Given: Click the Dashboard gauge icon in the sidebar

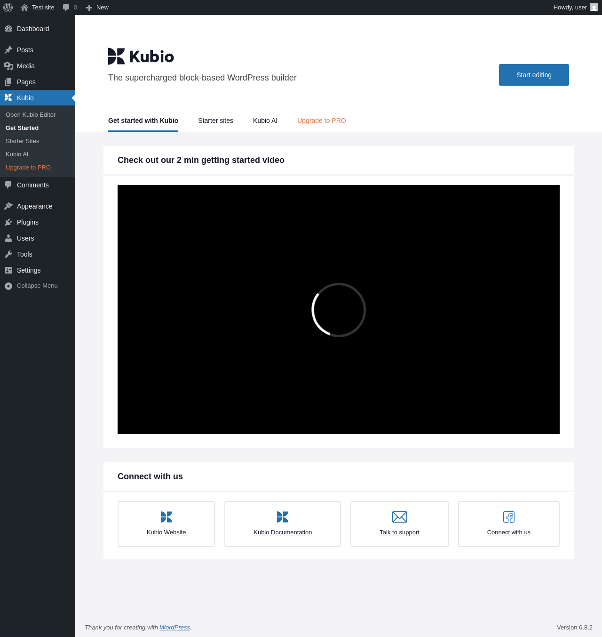Looking at the screenshot, I should pyautogui.click(x=8, y=29).
